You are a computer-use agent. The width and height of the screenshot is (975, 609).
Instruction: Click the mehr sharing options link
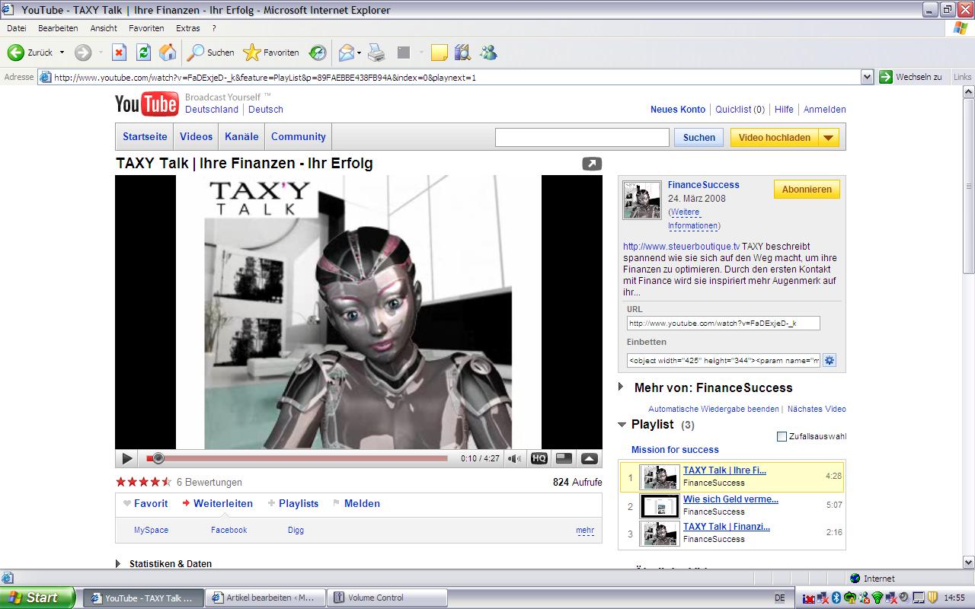(585, 531)
